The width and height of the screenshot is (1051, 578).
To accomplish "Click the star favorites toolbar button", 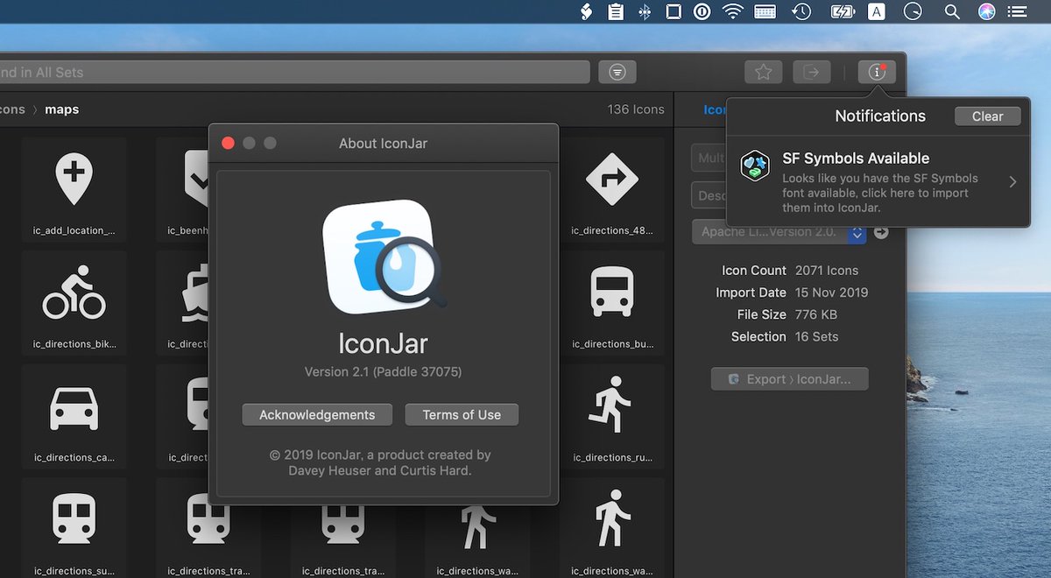I will 763,72.
